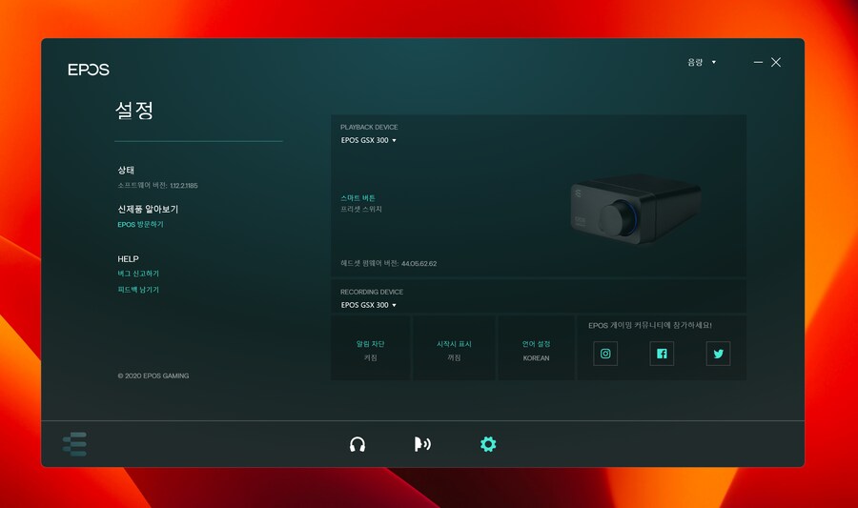Viewport: 858px width, 508px height.
Task: Click © 2020 EPOS GAMING text
Action: point(153,376)
